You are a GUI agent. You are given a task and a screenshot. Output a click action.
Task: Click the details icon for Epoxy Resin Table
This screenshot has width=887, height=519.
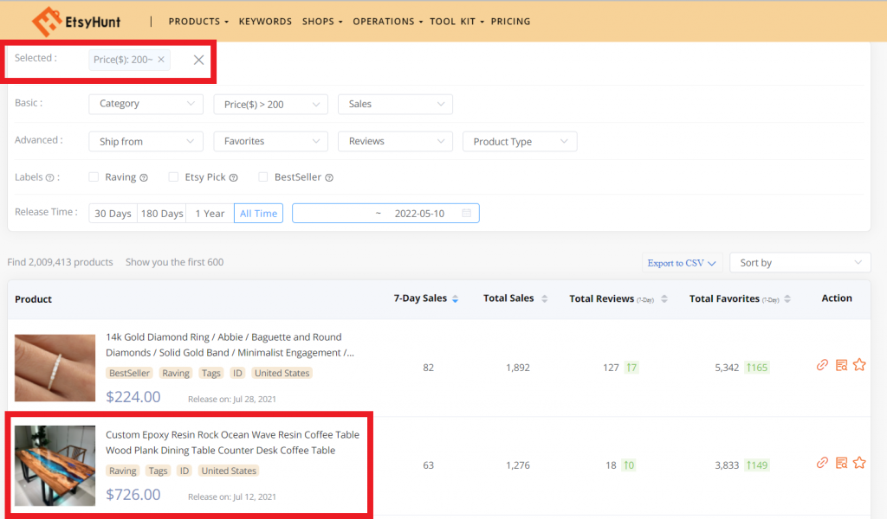click(841, 463)
